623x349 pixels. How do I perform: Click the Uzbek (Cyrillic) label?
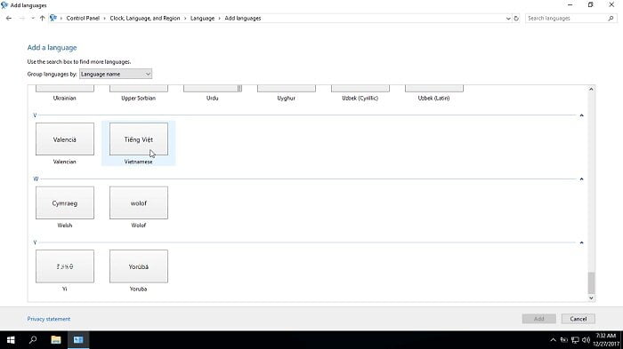pyautogui.click(x=360, y=98)
